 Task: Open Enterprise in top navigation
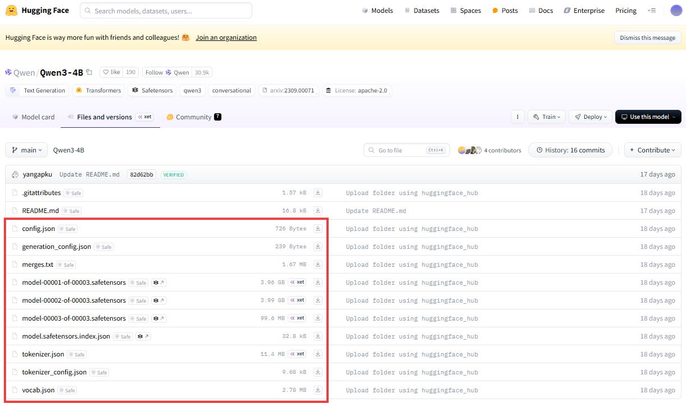click(x=584, y=11)
